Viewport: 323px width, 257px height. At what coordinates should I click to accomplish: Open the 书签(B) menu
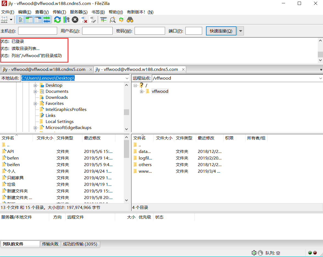(98, 12)
